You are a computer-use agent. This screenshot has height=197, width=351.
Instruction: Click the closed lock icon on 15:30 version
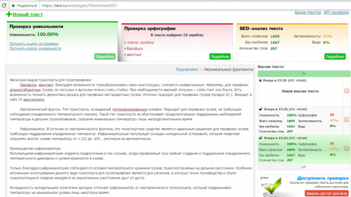(261, 80)
